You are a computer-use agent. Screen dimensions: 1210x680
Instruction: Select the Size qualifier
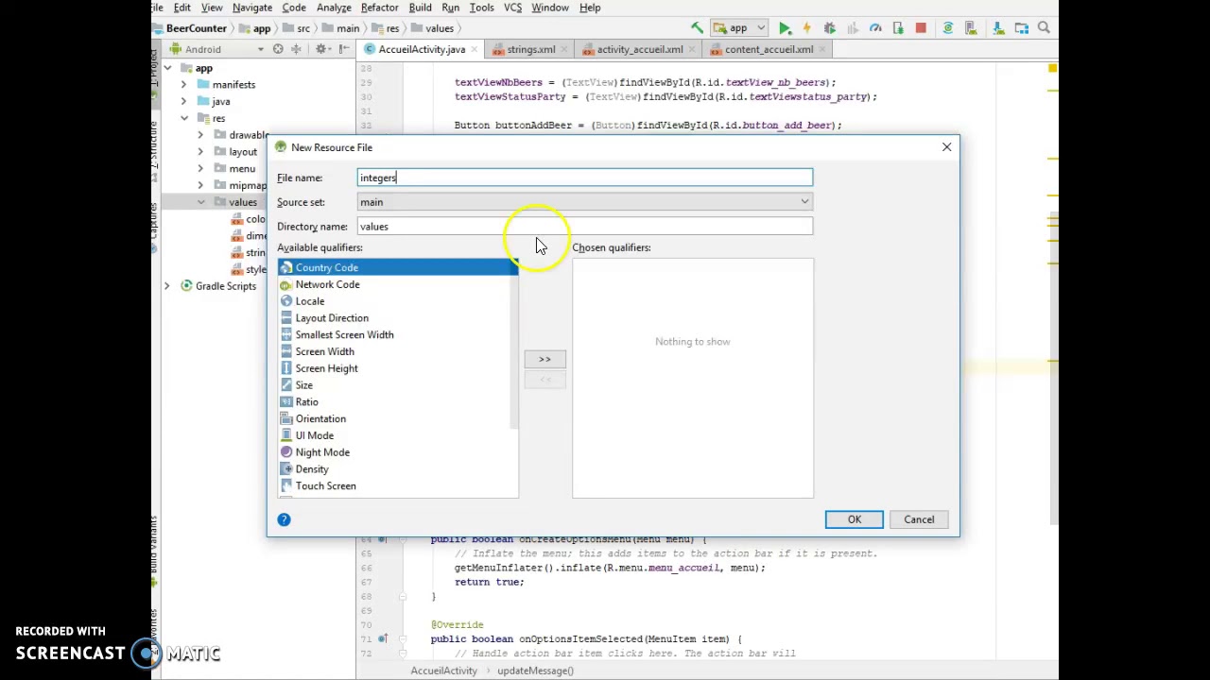click(398, 385)
